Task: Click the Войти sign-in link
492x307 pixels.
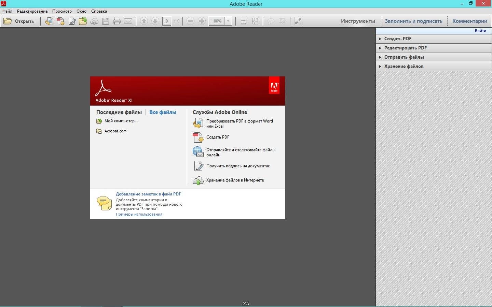Action: pos(480,31)
